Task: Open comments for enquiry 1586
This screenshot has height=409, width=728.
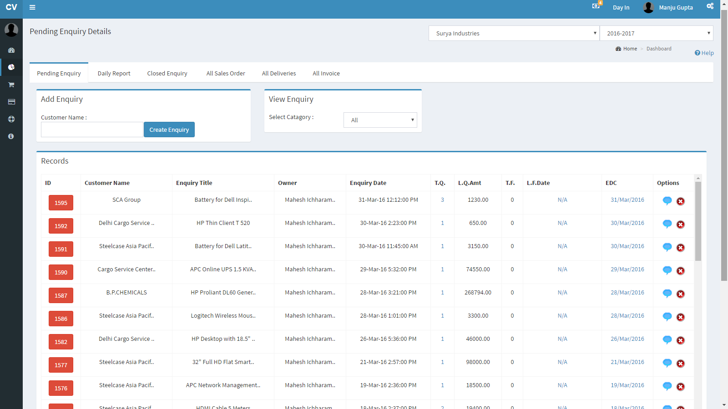Action: [x=667, y=316]
